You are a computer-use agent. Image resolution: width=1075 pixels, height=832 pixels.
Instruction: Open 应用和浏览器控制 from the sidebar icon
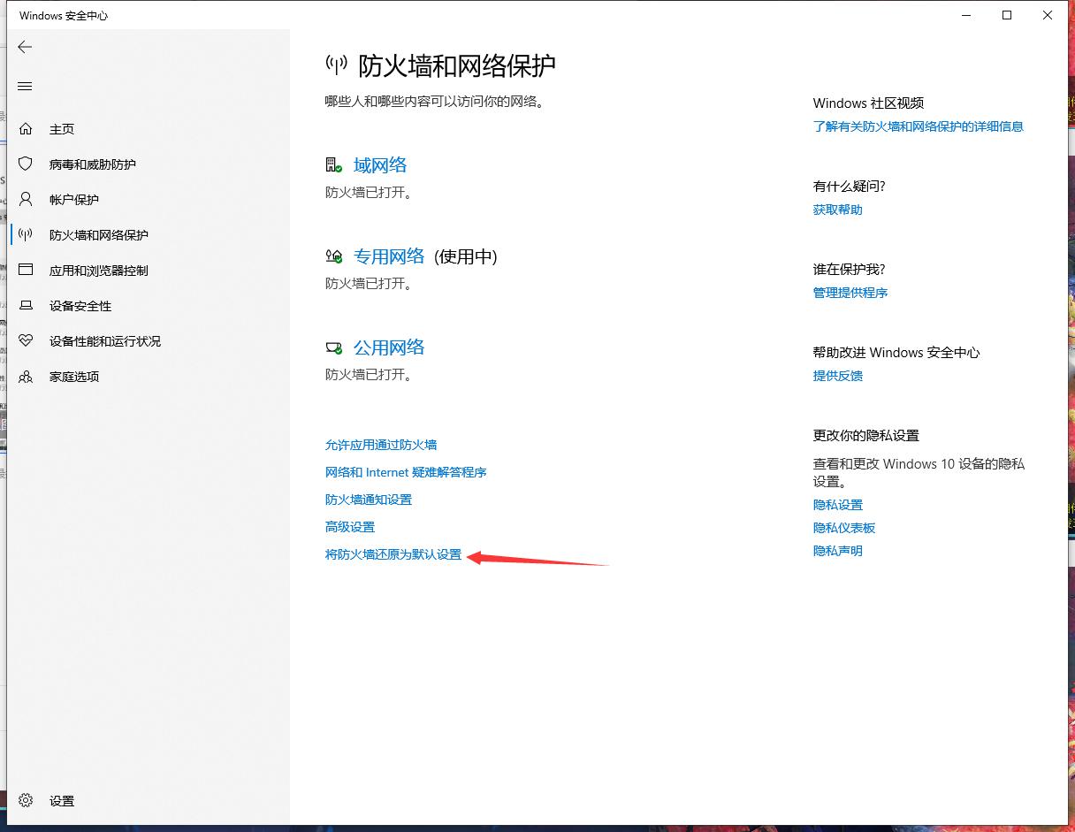pyautogui.click(x=27, y=270)
